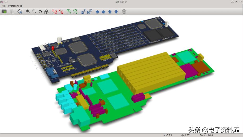Toggle orthographic projection cube icon
The height and width of the screenshot is (137, 243).
(x=124, y=12)
